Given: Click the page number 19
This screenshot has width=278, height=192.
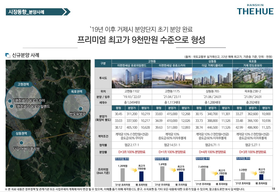Looking at the screenshot, I should [273, 189].
